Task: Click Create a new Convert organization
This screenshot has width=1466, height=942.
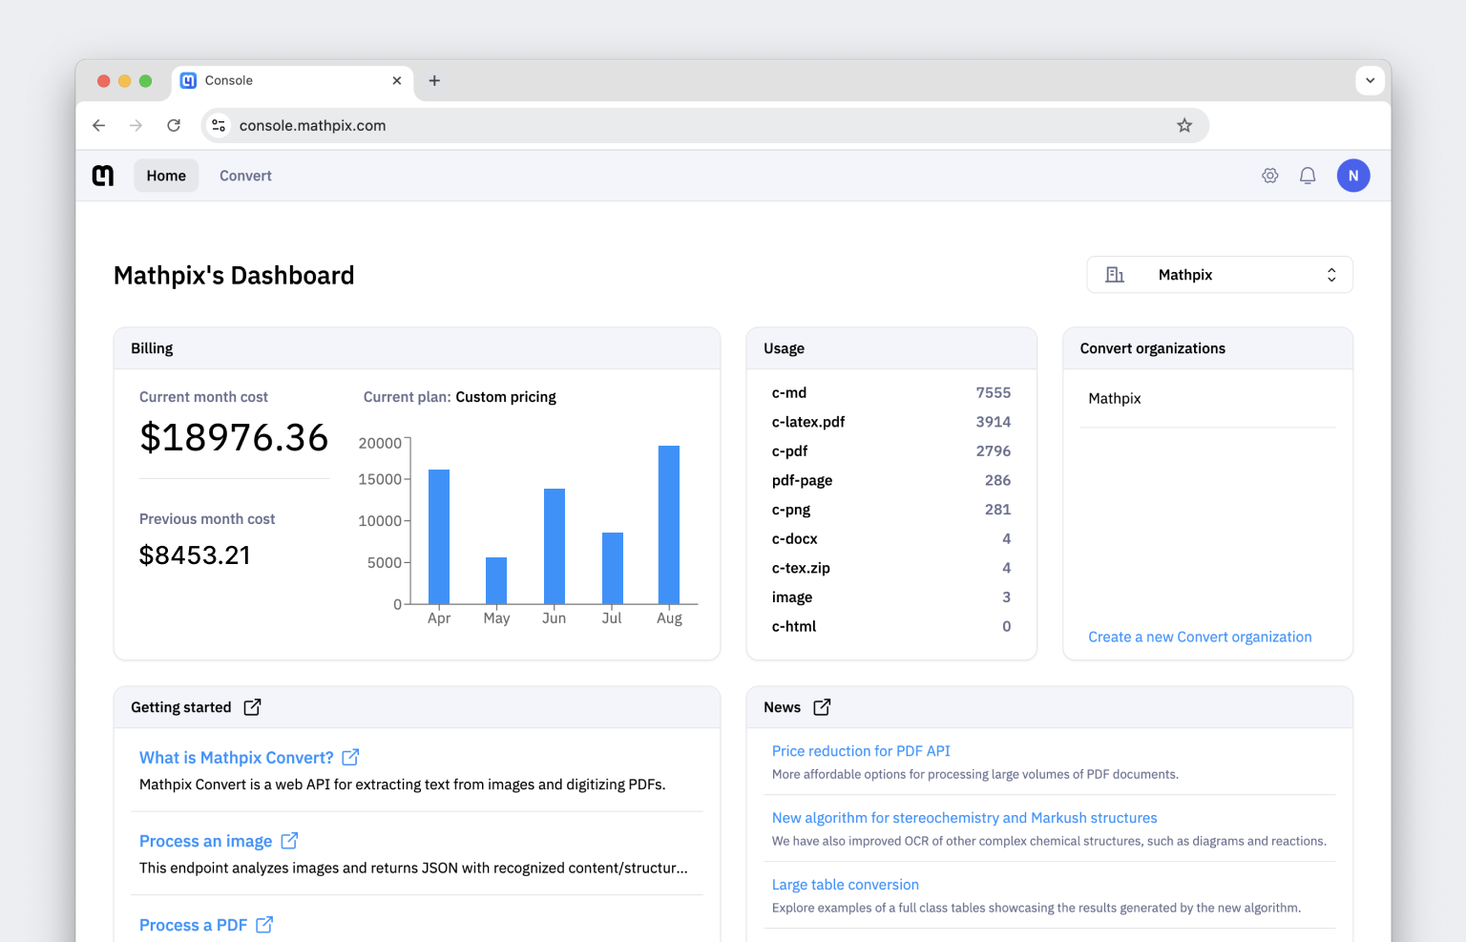Action: coord(1200,637)
